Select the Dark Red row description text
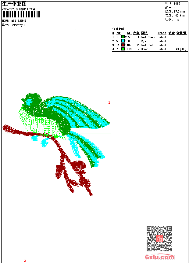The height and width of the screenshot is (263, 189). click(x=147, y=45)
